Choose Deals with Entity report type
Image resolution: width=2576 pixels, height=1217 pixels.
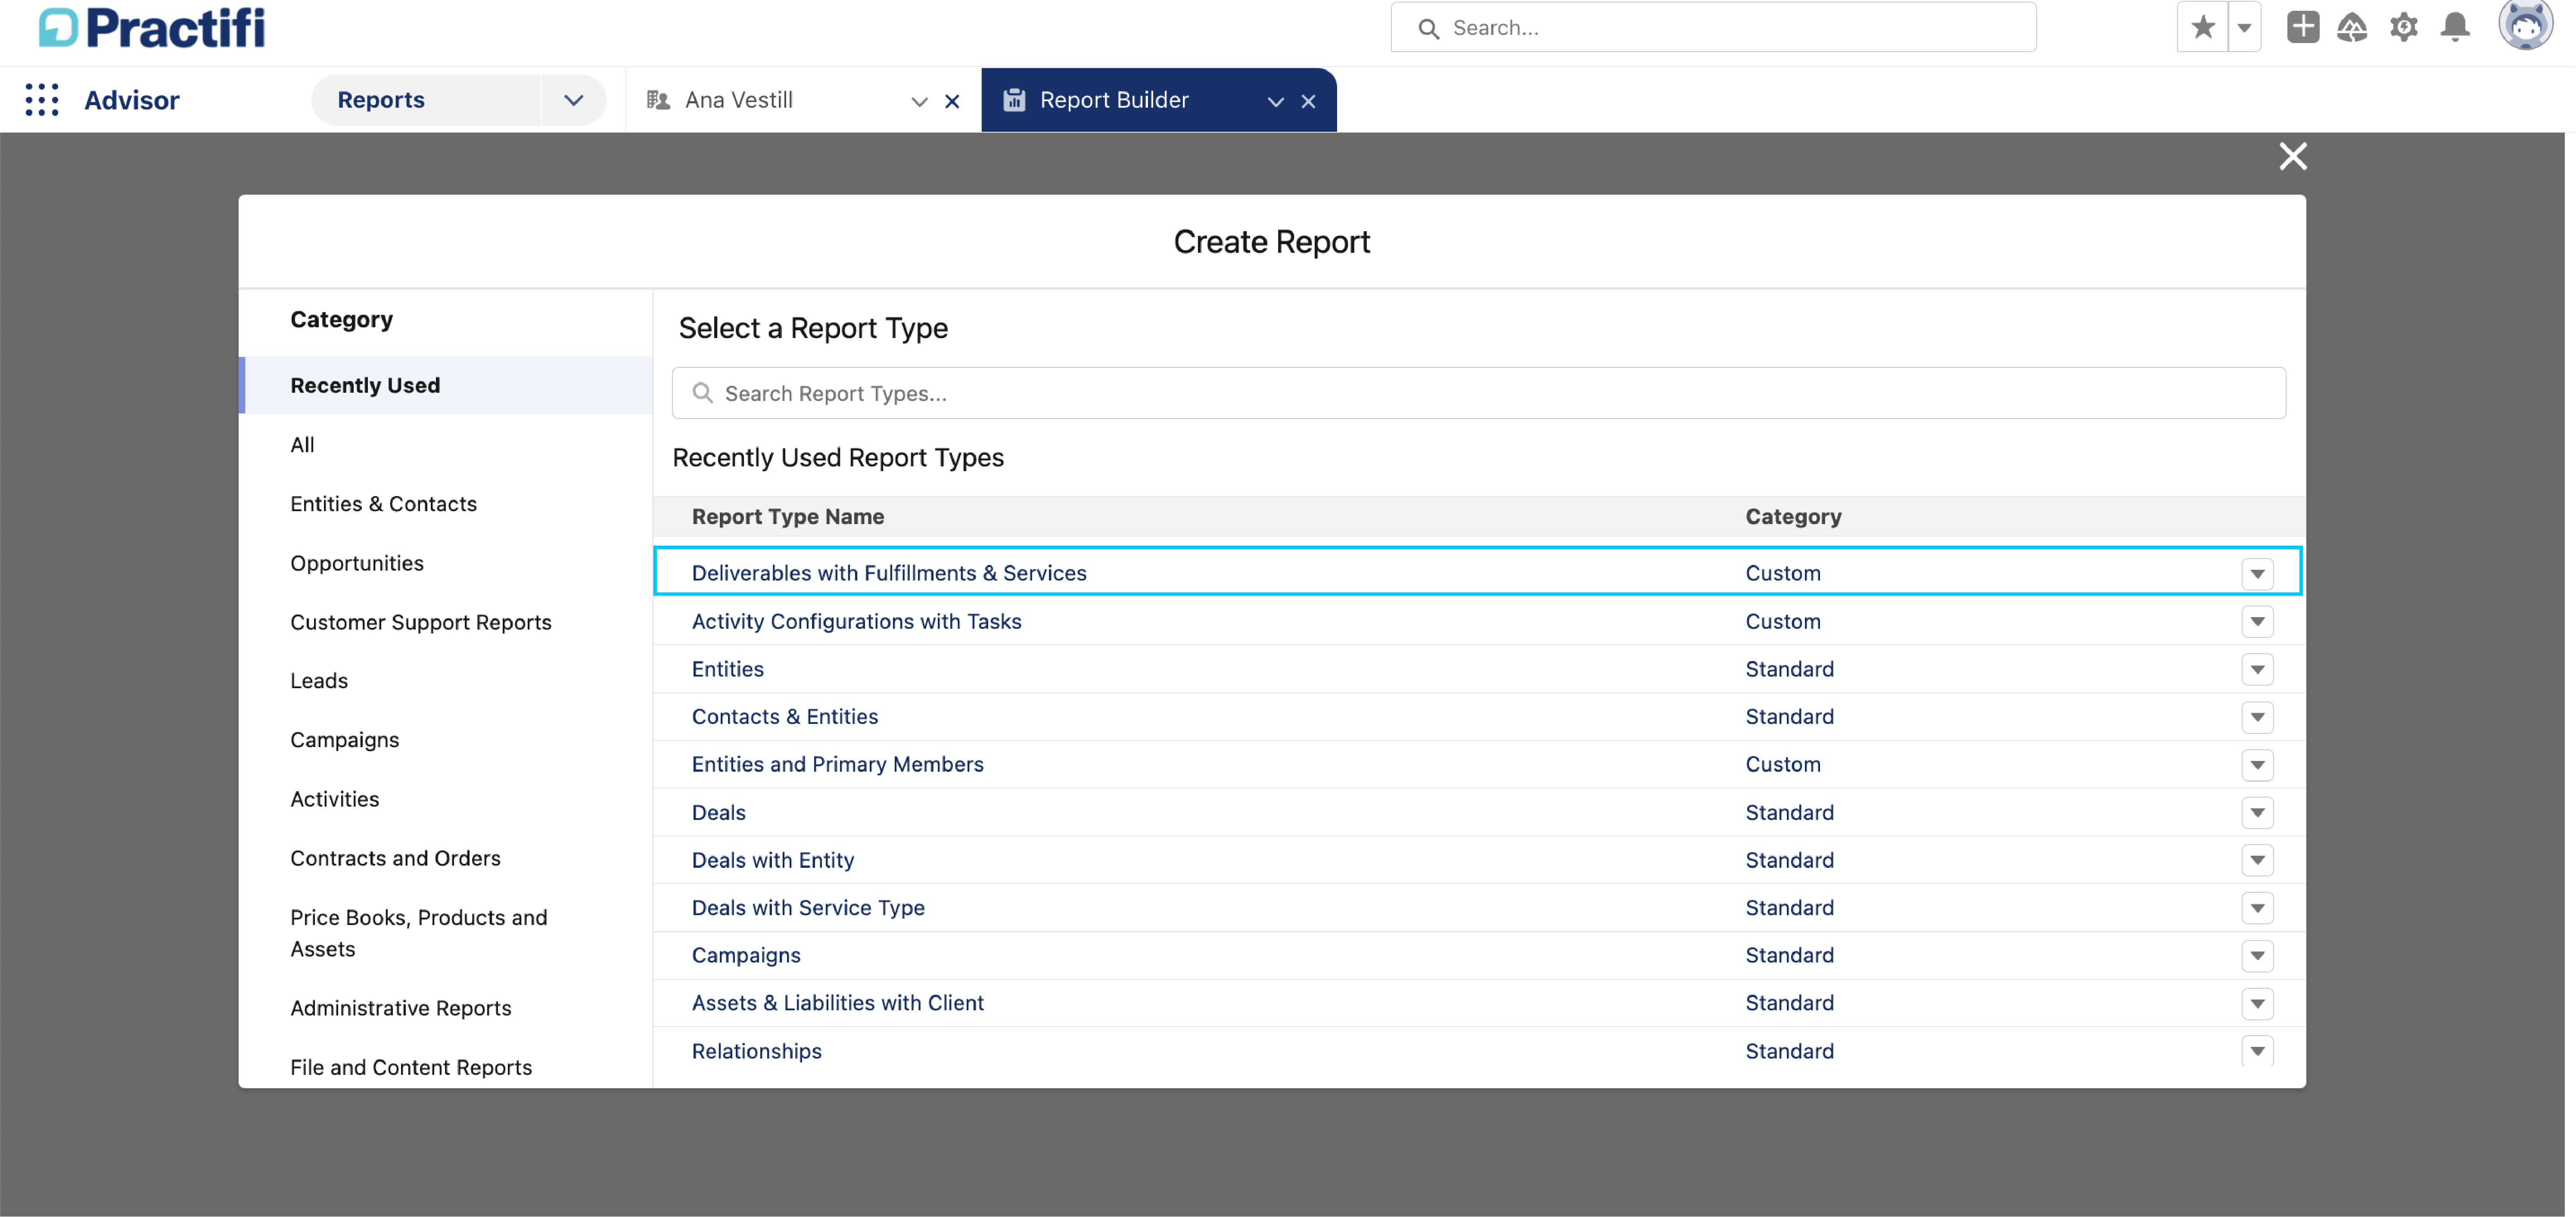click(773, 860)
